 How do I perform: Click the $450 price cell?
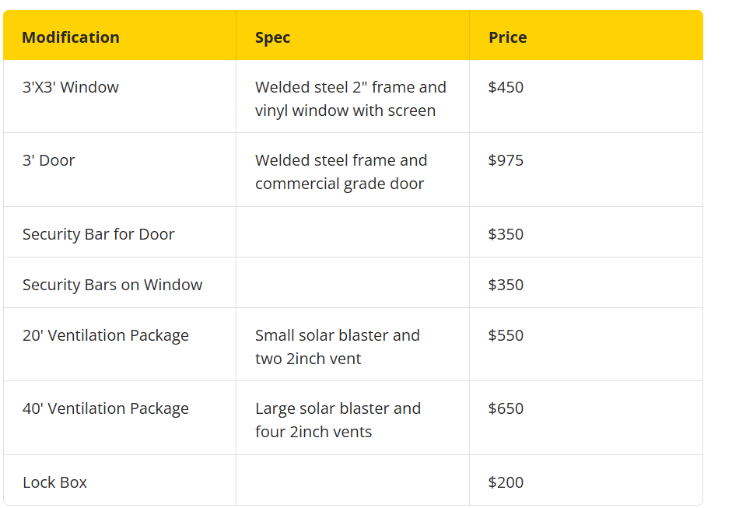(506, 87)
